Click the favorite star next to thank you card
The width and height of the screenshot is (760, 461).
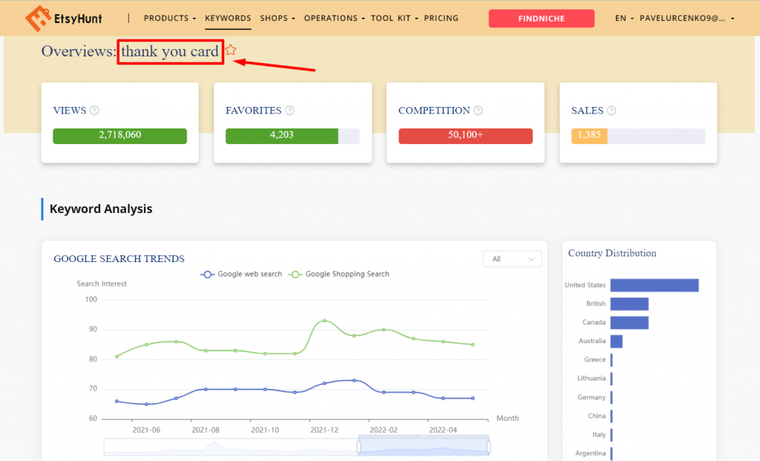coord(231,50)
